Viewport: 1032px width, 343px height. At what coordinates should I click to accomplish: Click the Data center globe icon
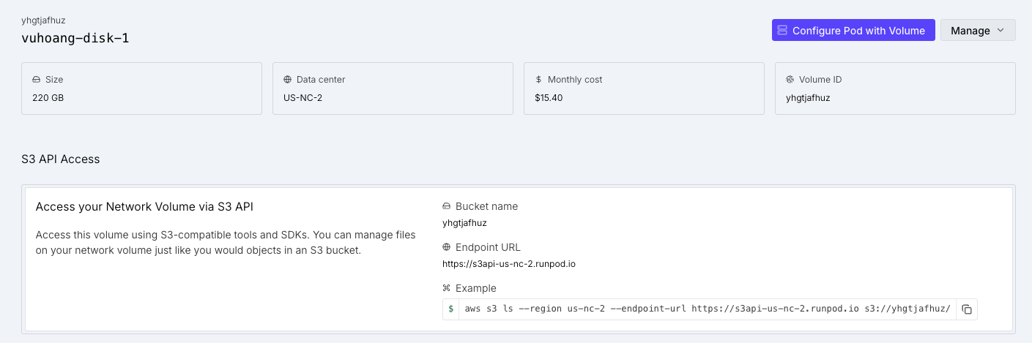click(x=288, y=80)
